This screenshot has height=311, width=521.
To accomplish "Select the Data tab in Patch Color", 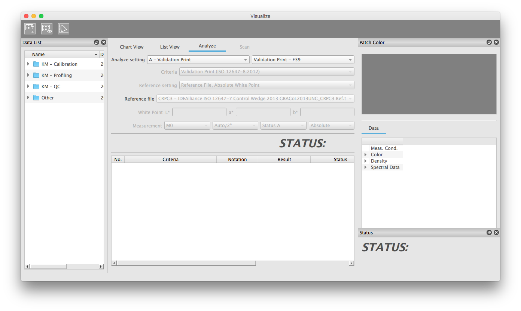I will tap(373, 128).
